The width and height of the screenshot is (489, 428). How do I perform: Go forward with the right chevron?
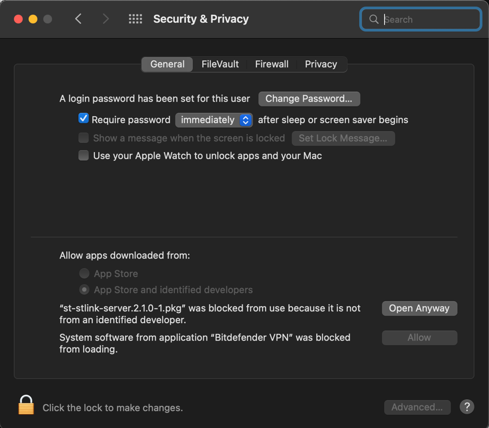[105, 19]
